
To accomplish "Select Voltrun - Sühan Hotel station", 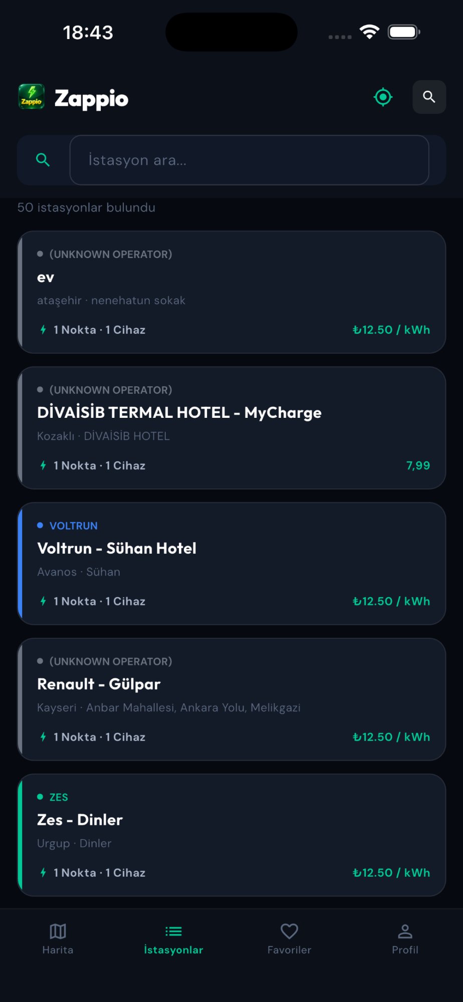I will coord(232,564).
